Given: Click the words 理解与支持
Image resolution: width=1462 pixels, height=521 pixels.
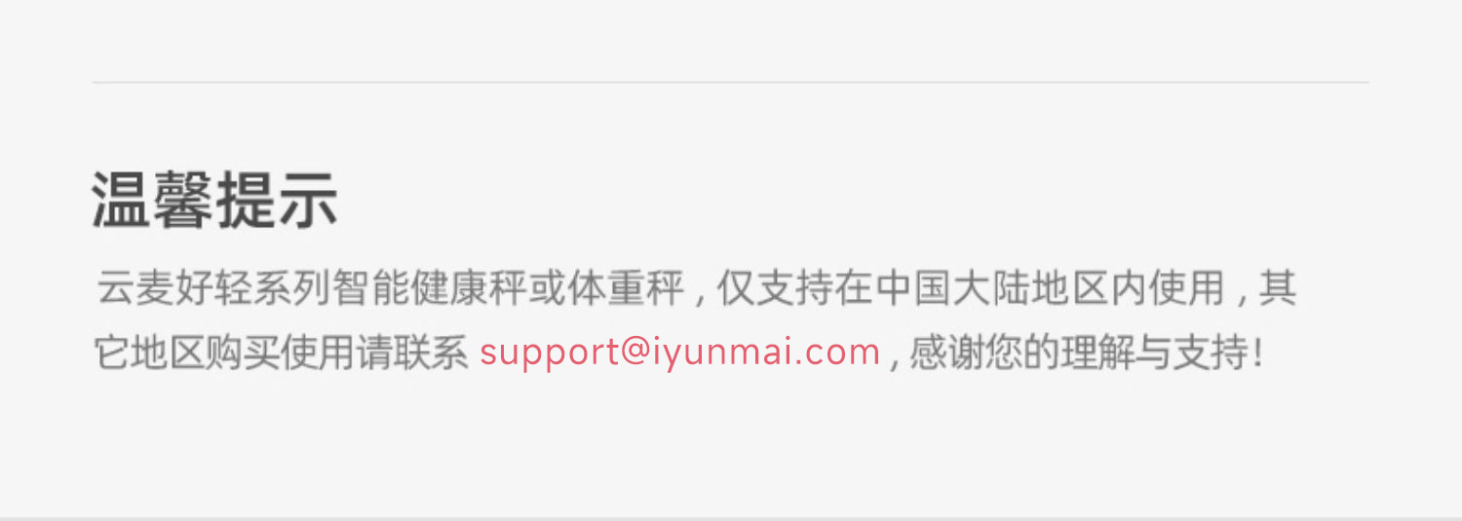Looking at the screenshot, I should [x=1155, y=354].
